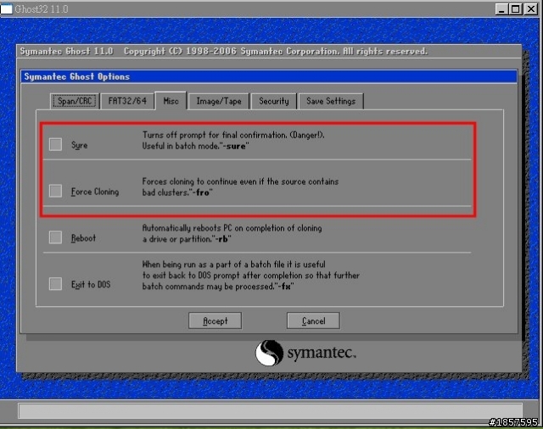Switch to Save Settings tab
Image resolution: width=543 pixels, height=429 pixels.
coord(331,102)
